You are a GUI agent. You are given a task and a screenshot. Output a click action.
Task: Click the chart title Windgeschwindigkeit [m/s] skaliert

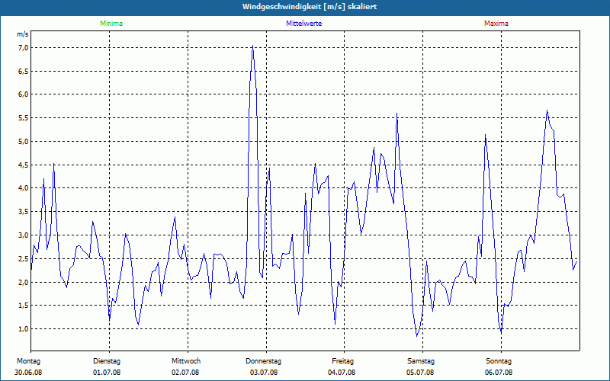point(310,7)
